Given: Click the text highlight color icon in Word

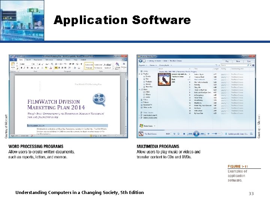Looking at the screenshot, I should click(46, 68).
